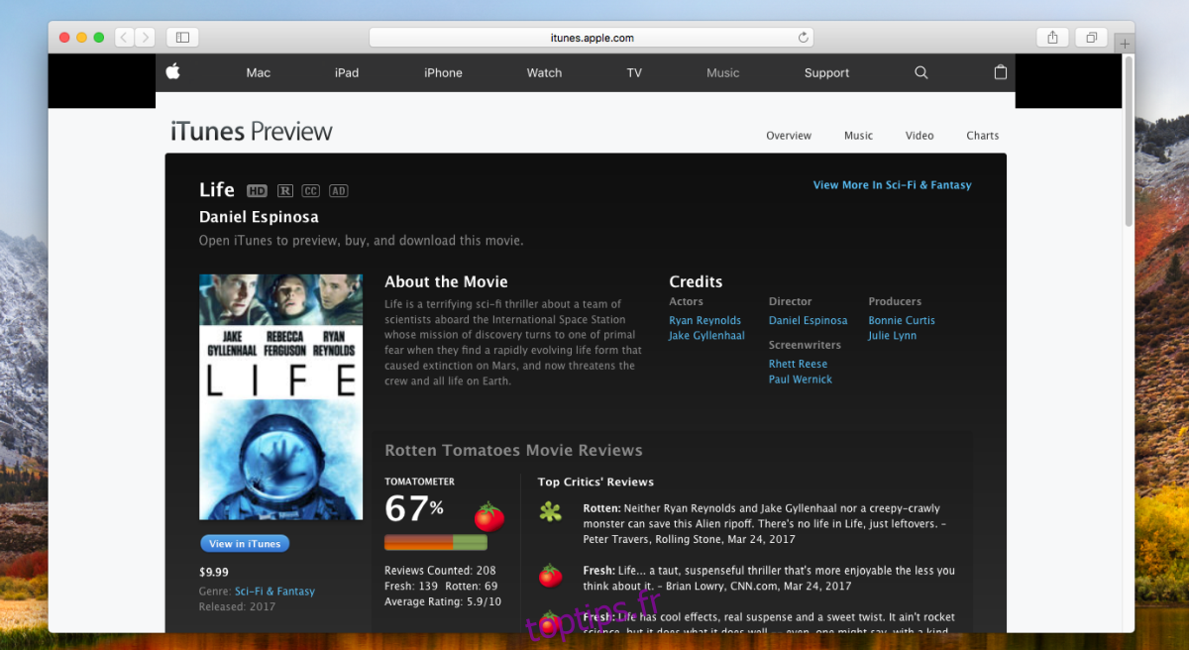
Task: Switch to iTunes Preview Video tab
Action: pyautogui.click(x=919, y=136)
